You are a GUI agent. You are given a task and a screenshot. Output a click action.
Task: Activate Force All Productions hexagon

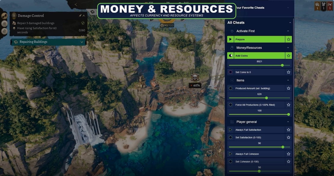tap(230, 105)
